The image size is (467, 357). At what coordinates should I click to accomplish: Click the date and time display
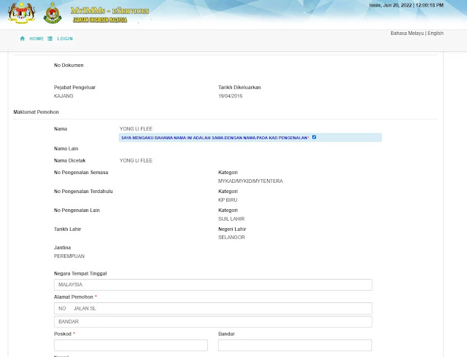click(406, 5)
